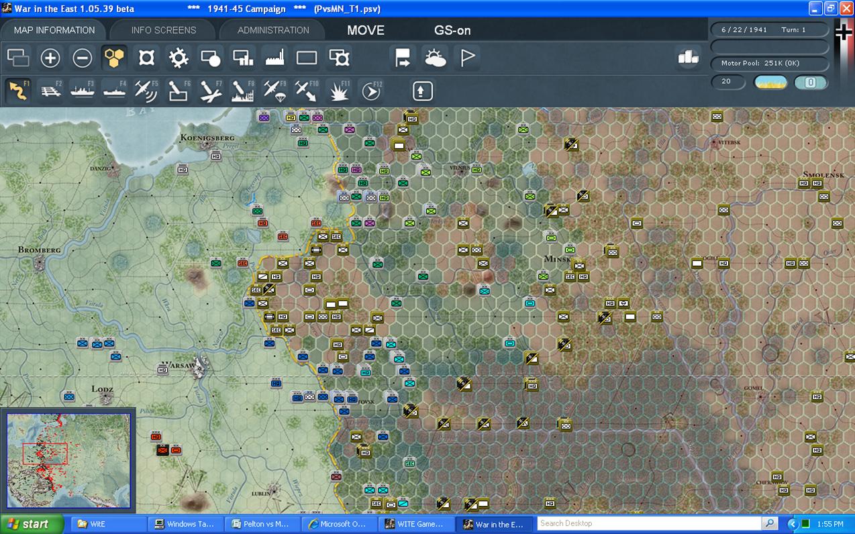Toggle the yellow hex grid overlay
Image resolution: width=855 pixels, height=534 pixels.
pos(115,58)
